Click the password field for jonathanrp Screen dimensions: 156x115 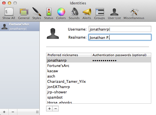121,61
